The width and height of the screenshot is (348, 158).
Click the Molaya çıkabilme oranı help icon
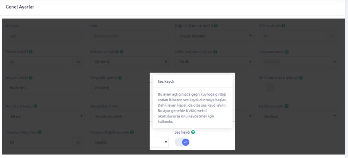click(x=132, y=132)
